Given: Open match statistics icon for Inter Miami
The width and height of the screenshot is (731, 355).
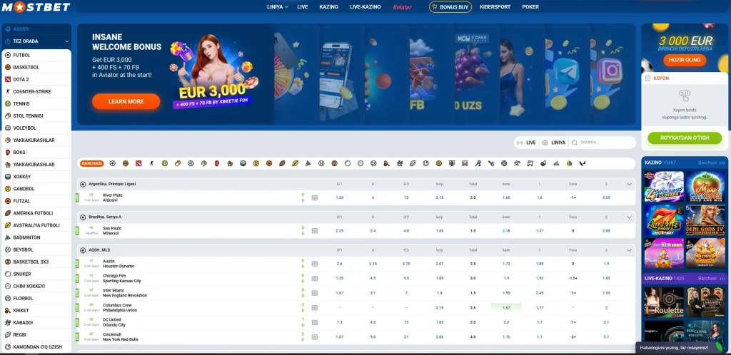Looking at the screenshot, I should click(x=315, y=293).
